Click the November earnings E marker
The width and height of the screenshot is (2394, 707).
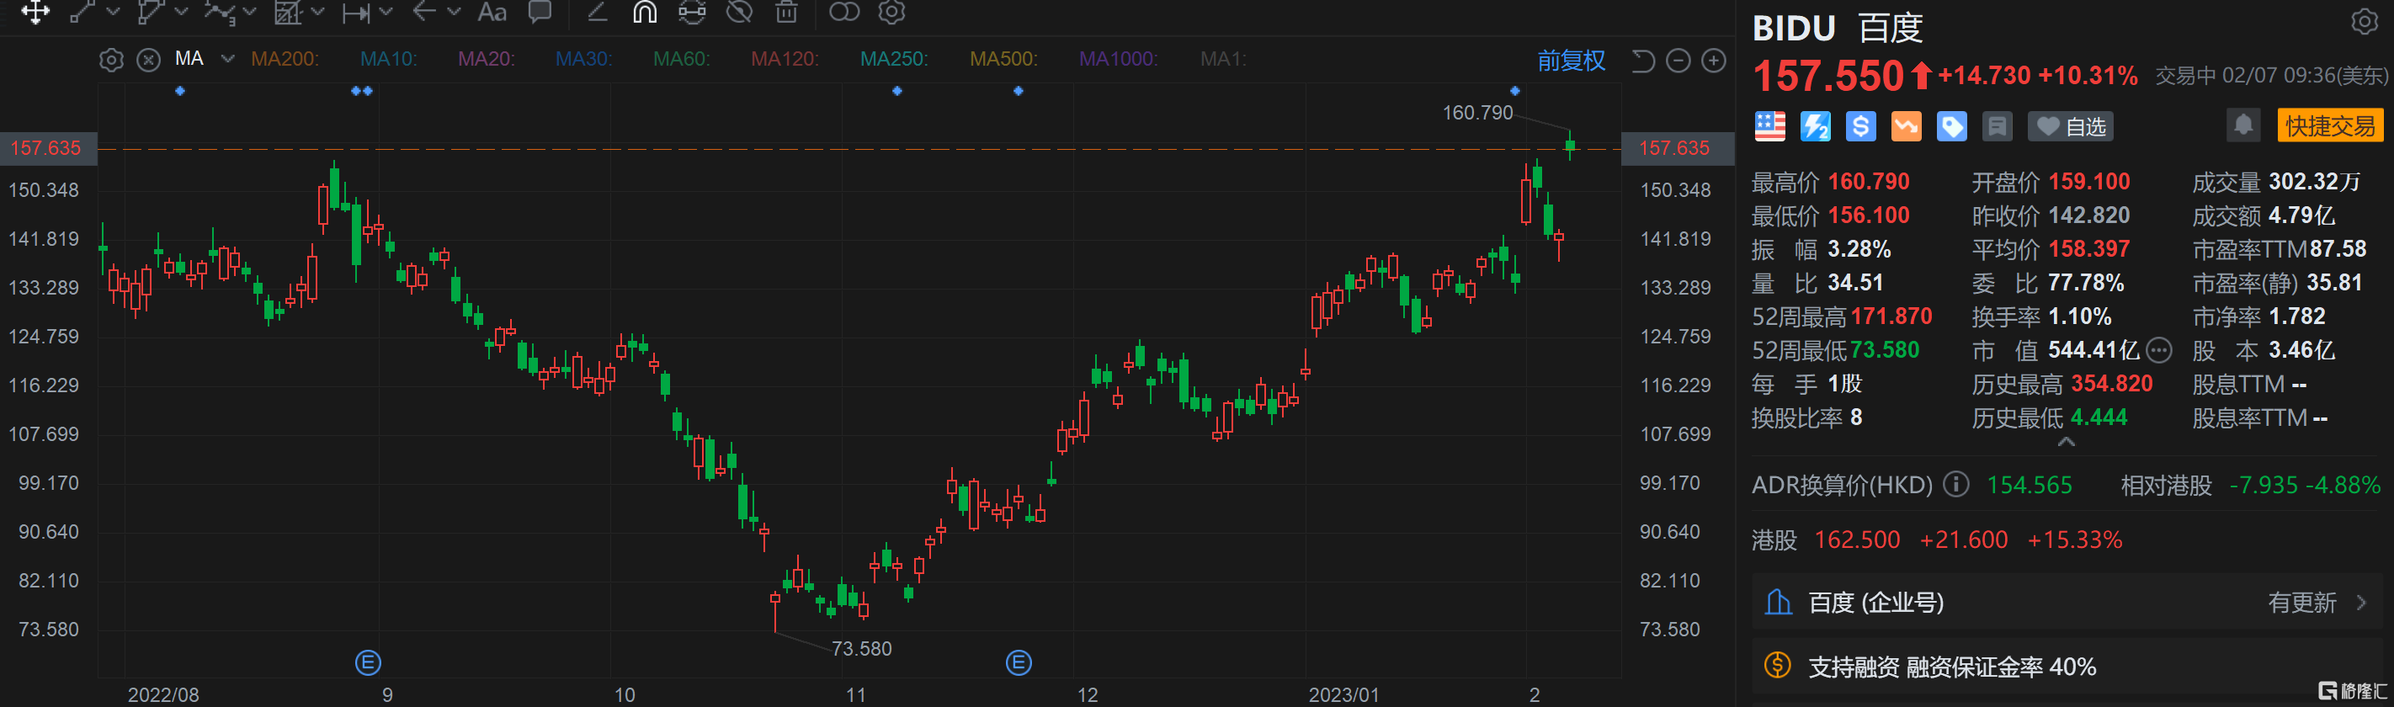coord(1019,663)
